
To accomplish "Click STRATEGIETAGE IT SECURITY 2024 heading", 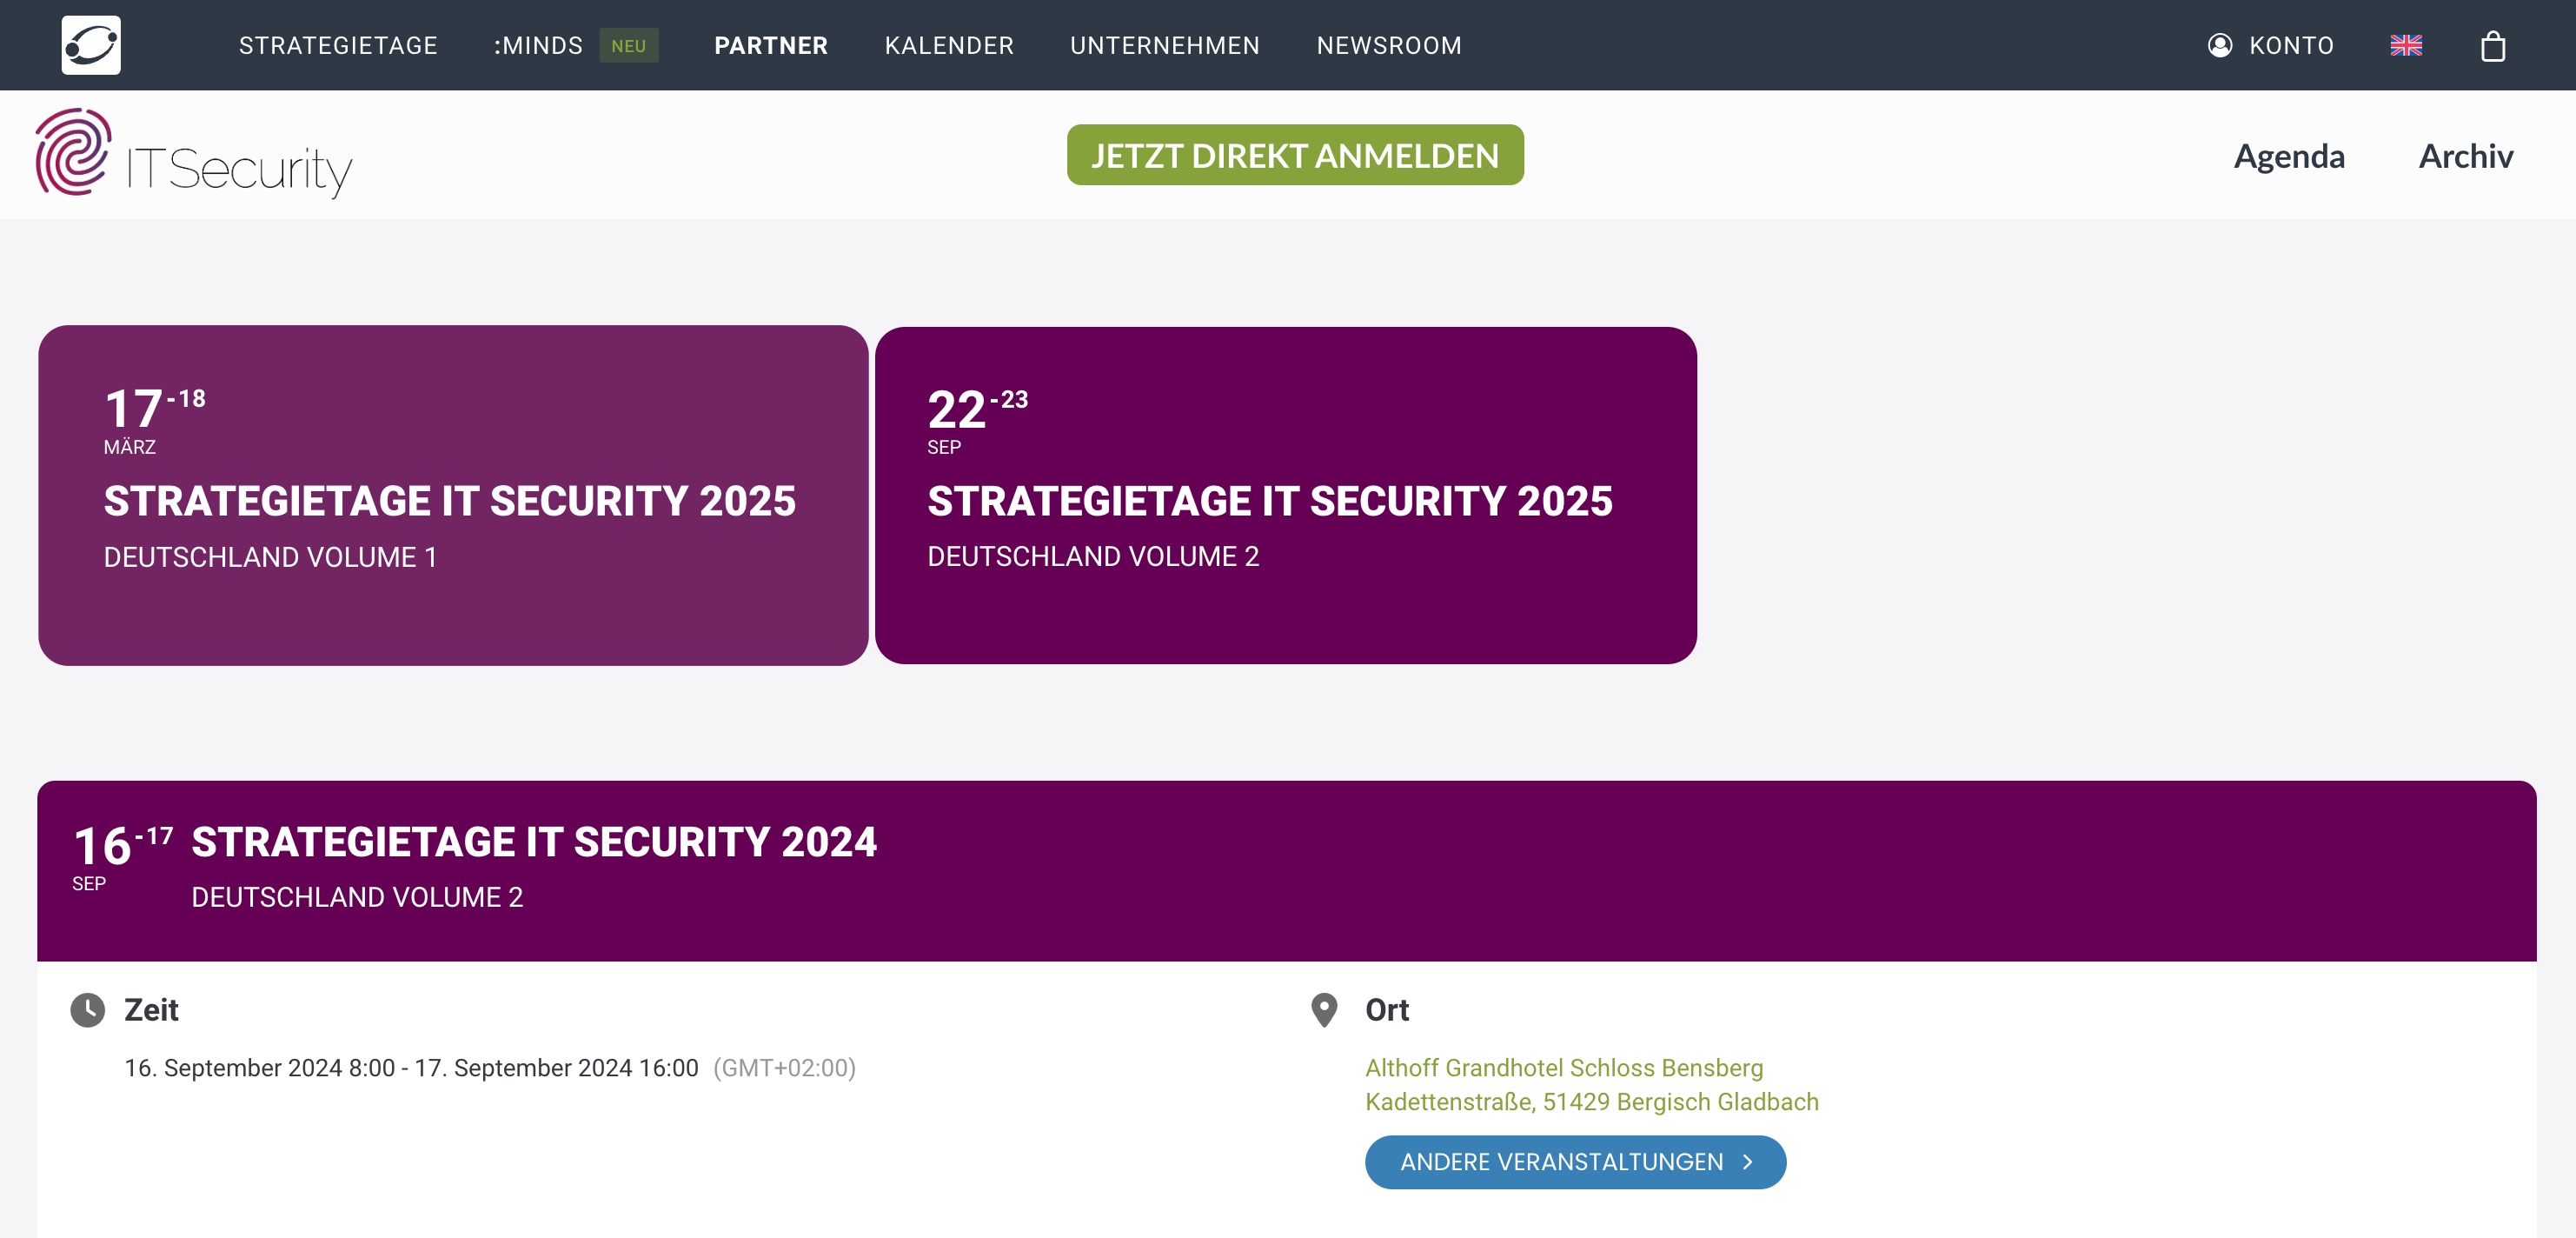I will [x=534, y=842].
